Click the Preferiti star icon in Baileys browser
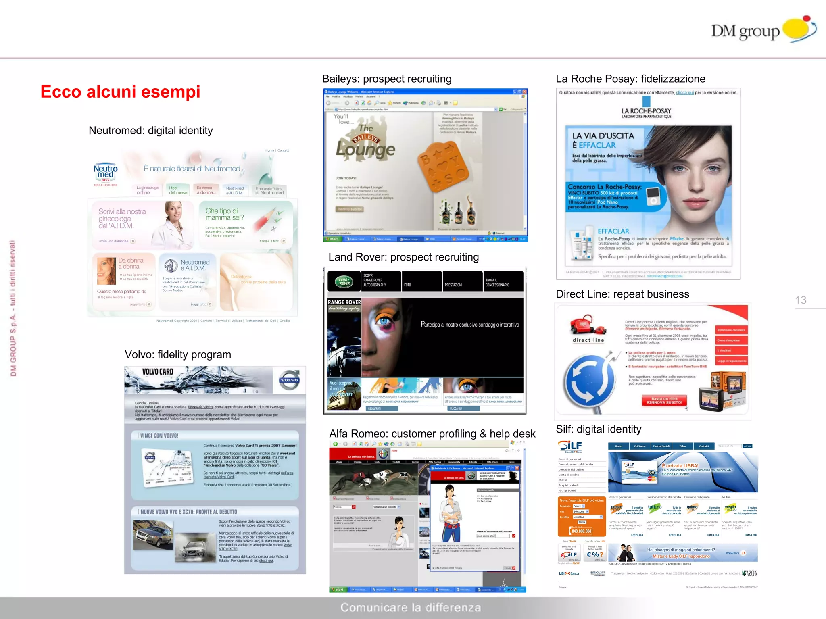The image size is (826, 619). coord(390,103)
